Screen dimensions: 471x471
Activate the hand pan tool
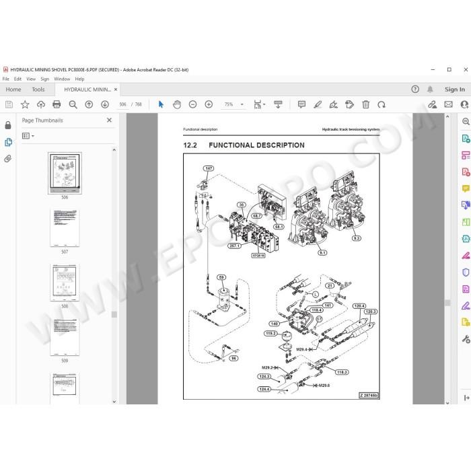pos(177,104)
